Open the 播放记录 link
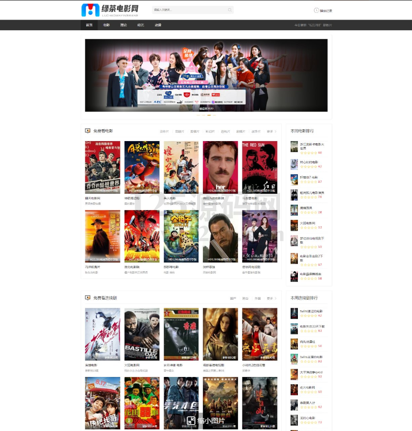This screenshot has width=412, height=431. 326,11
